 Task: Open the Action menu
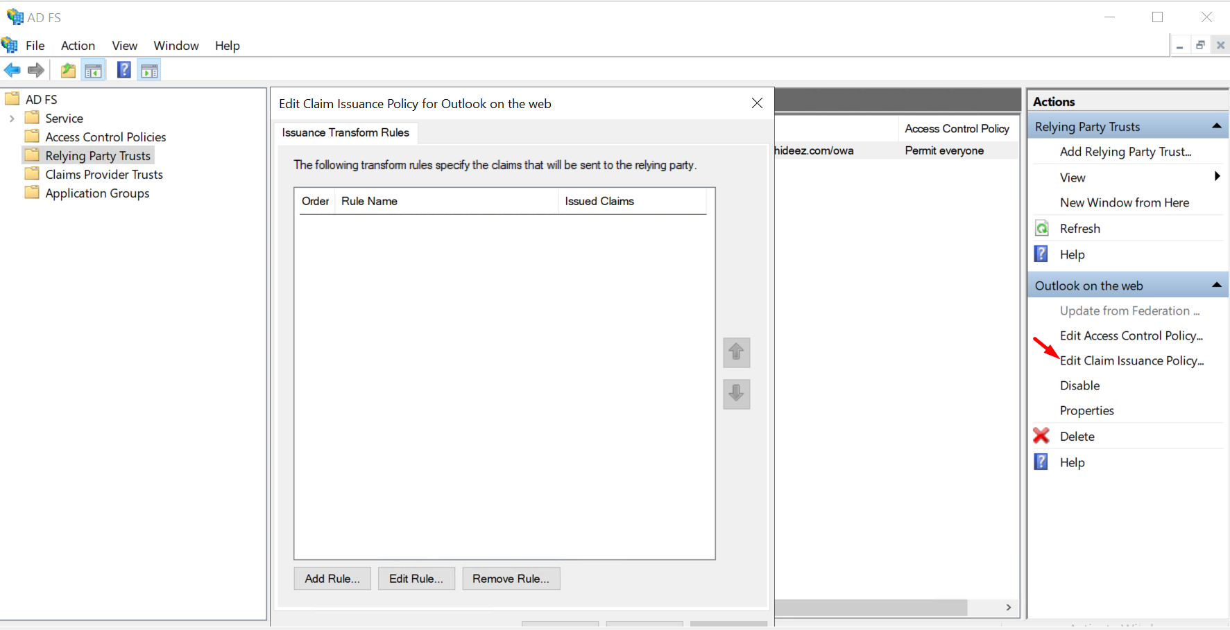point(78,46)
